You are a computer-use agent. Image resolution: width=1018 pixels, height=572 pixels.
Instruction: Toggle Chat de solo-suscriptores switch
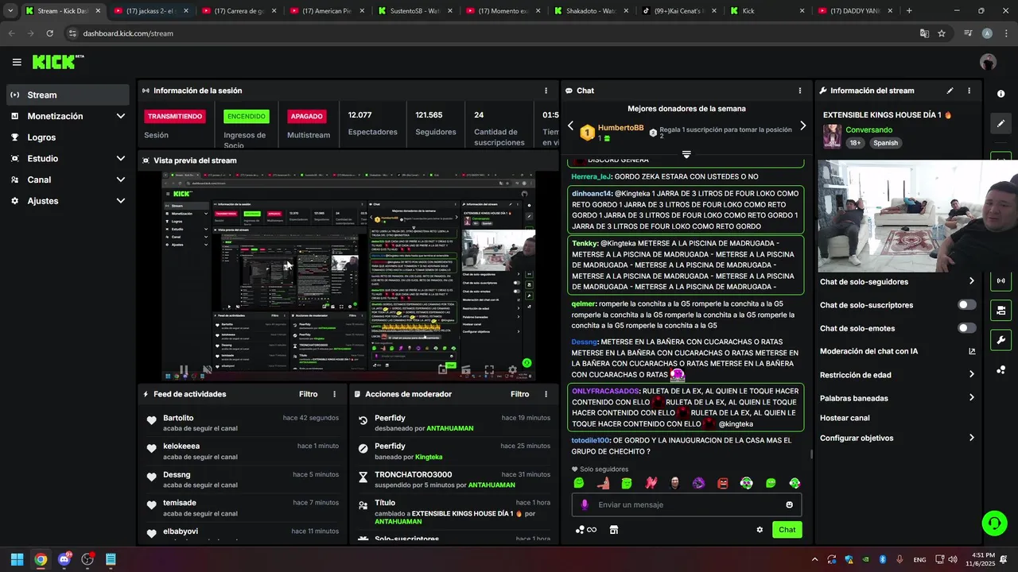tap(966, 305)
